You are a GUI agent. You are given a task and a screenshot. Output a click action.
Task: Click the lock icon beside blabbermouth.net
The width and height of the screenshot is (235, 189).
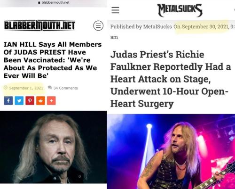pyautogui.click(x=39, y=2)
